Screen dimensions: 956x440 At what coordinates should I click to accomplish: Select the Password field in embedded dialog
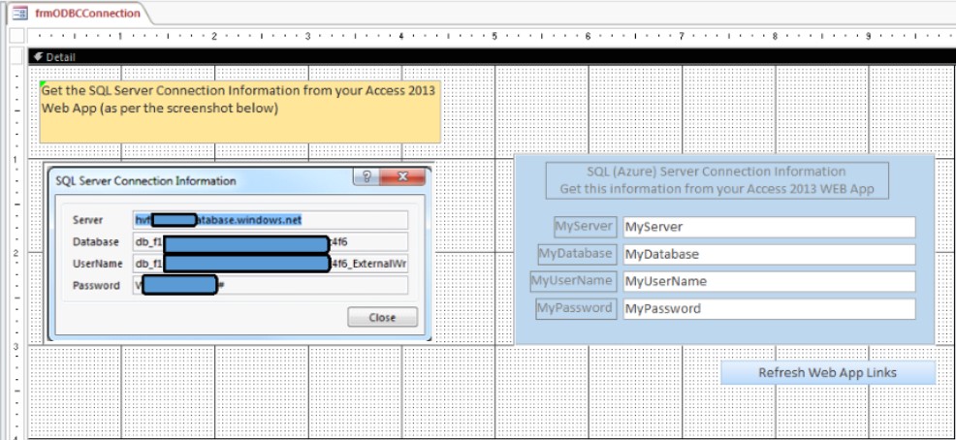coord(271,285)
